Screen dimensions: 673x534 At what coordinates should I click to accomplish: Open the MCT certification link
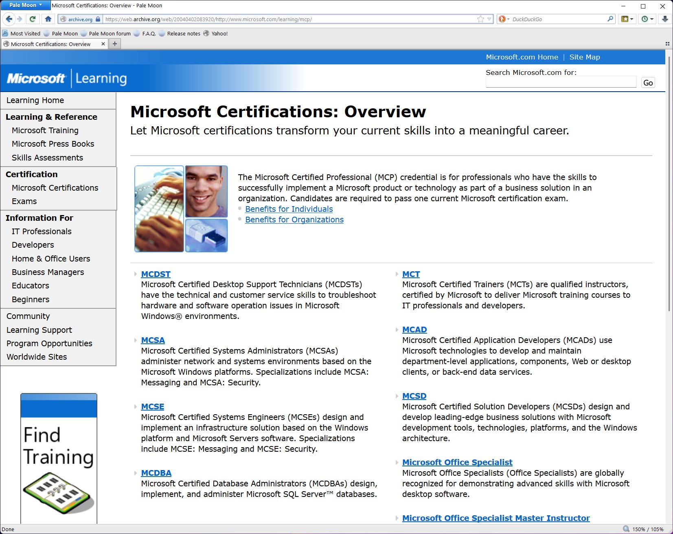click(x=411, y=274)
